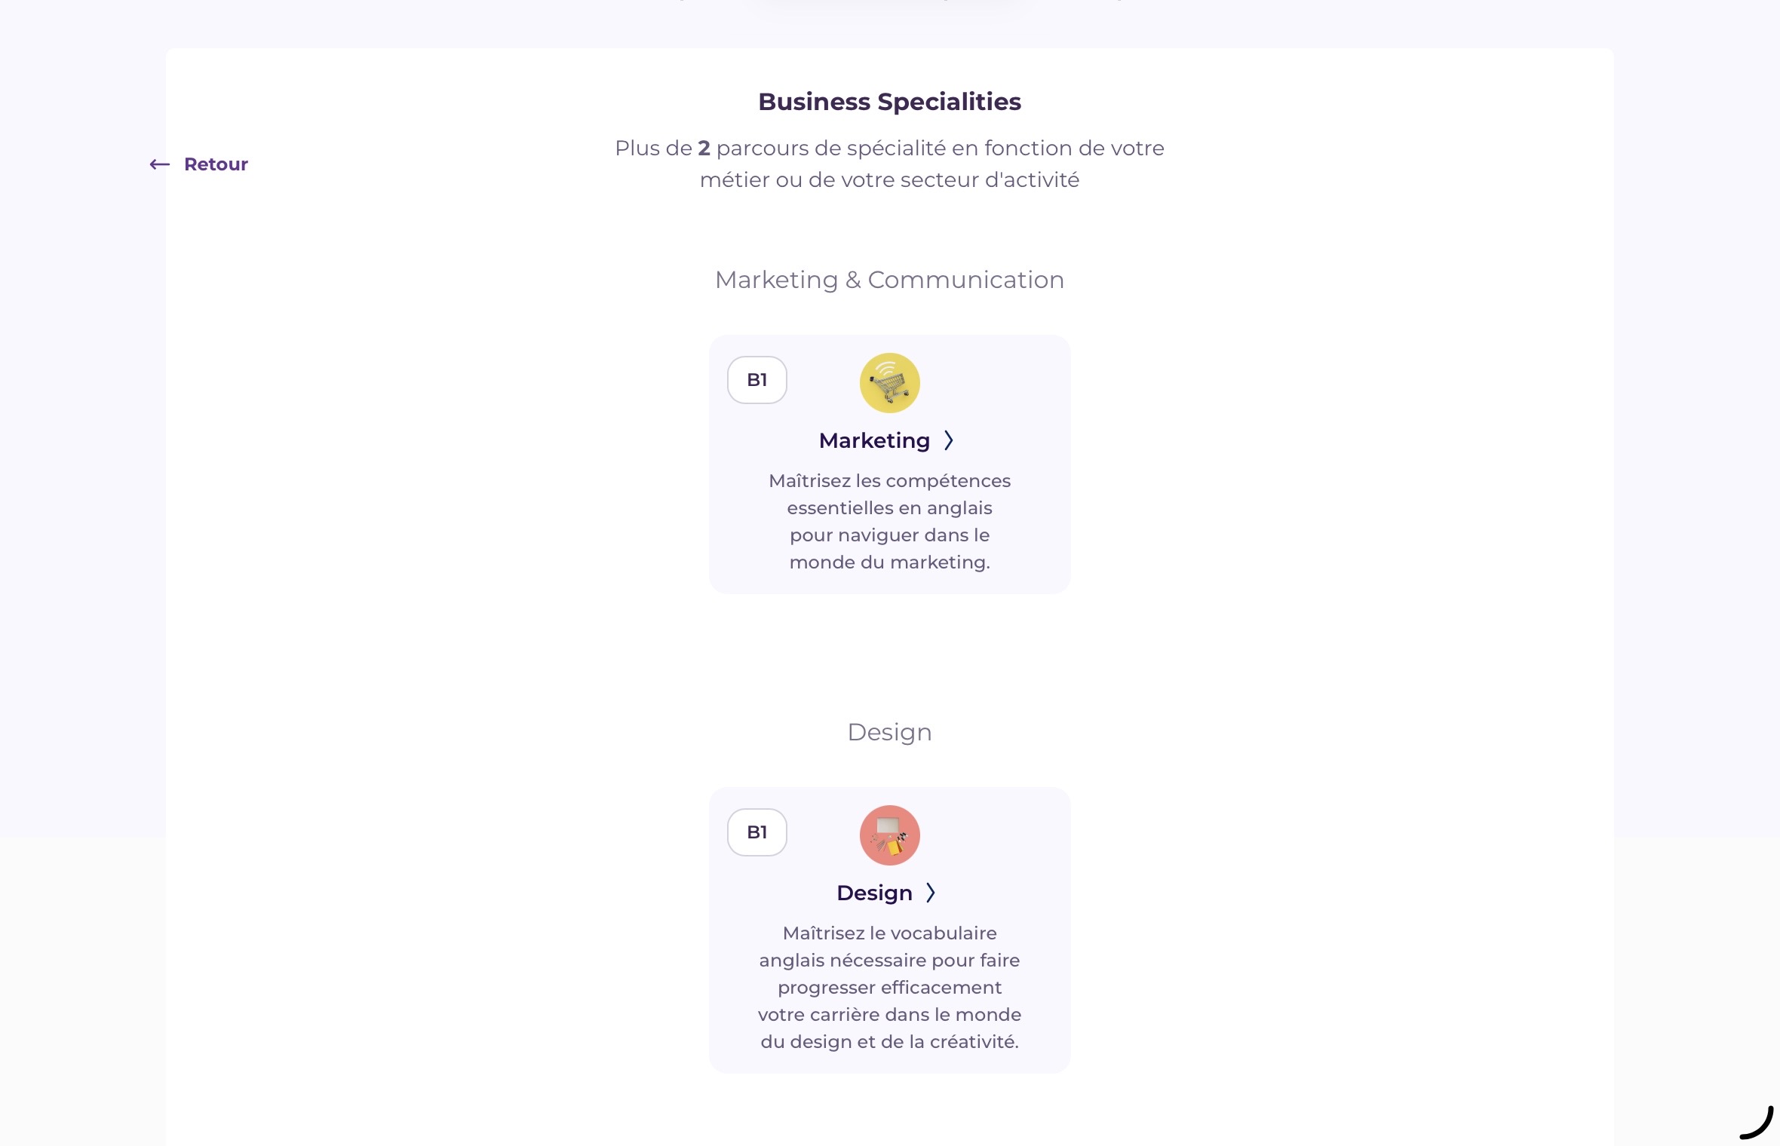Viewport: 1780px width, 1146px height.
Task: Click the yellow shopping cart Marketing icon
Action: pos(889,383)
